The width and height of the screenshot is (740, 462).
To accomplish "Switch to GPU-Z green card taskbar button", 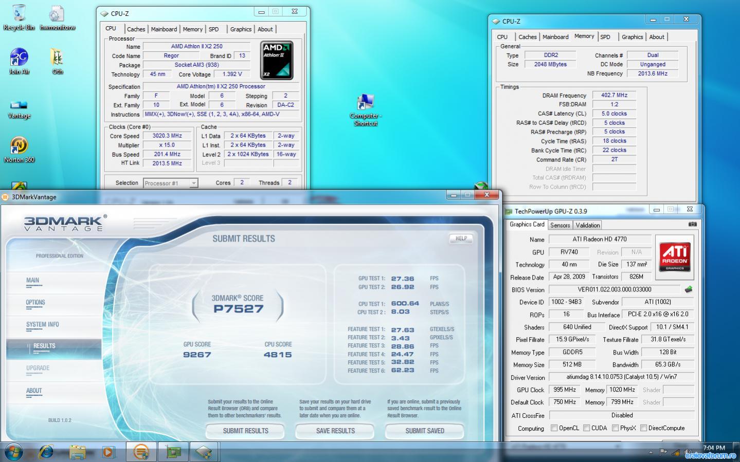I will [173, 452].
